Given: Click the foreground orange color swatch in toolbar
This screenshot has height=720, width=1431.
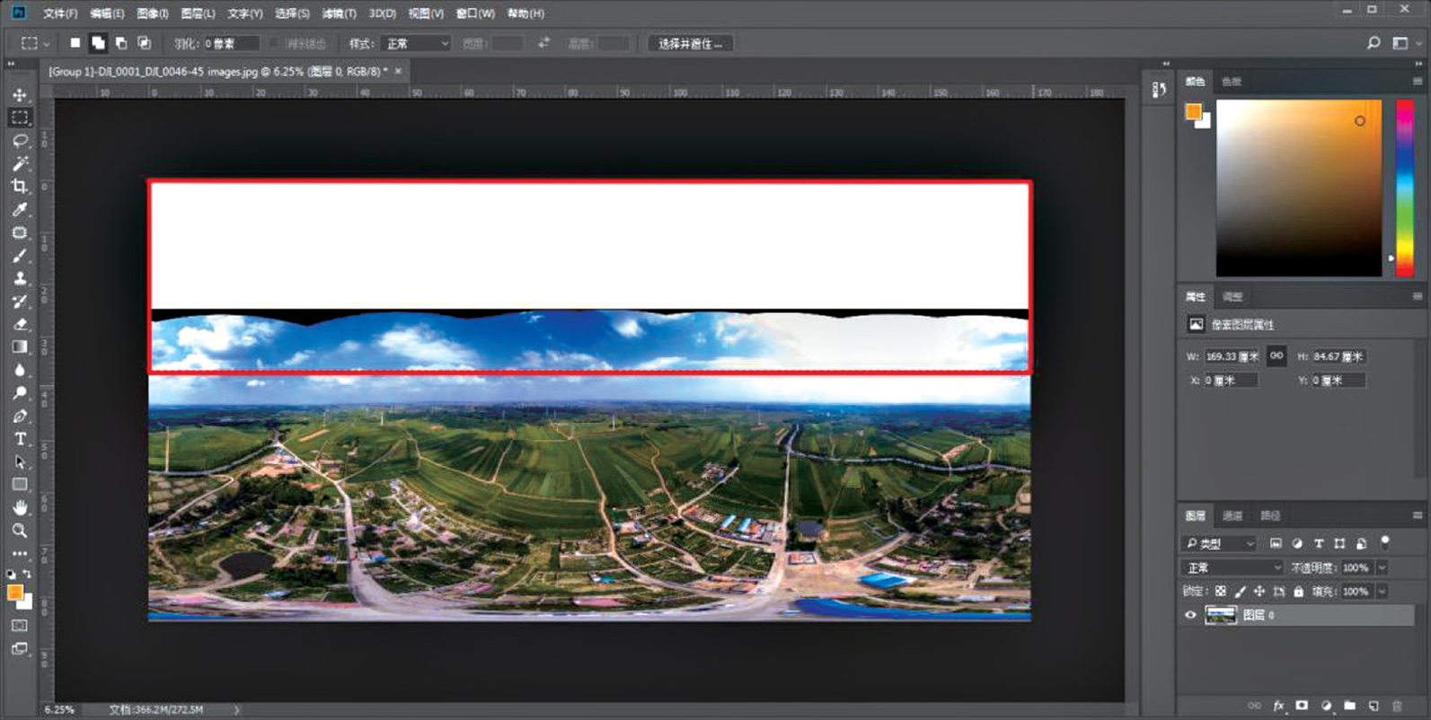Looking at the screenshot, I should tap(14, 593).
